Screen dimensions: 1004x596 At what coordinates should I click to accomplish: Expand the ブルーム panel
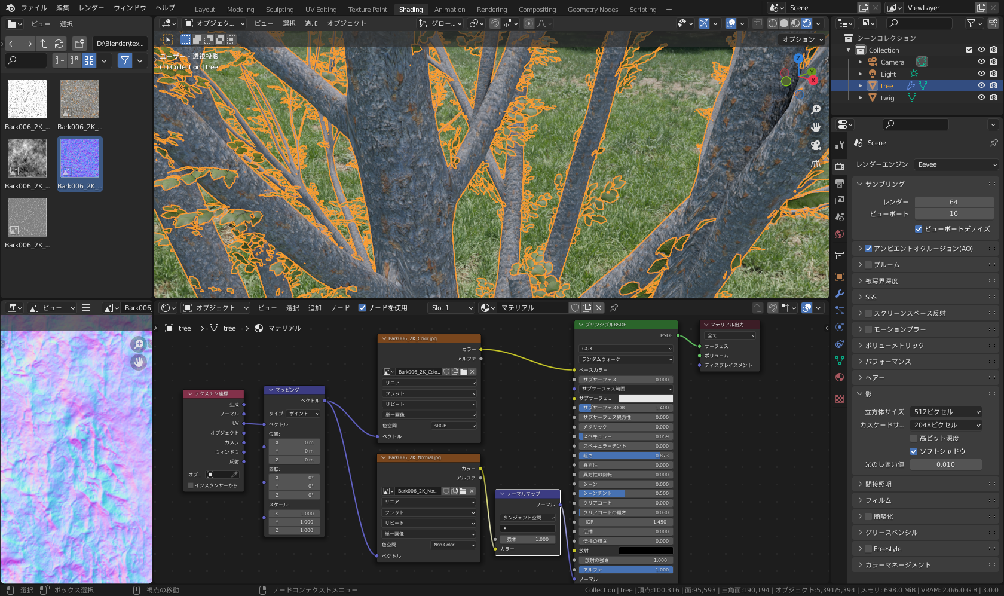pyautogui.click(x=886, y=265)
